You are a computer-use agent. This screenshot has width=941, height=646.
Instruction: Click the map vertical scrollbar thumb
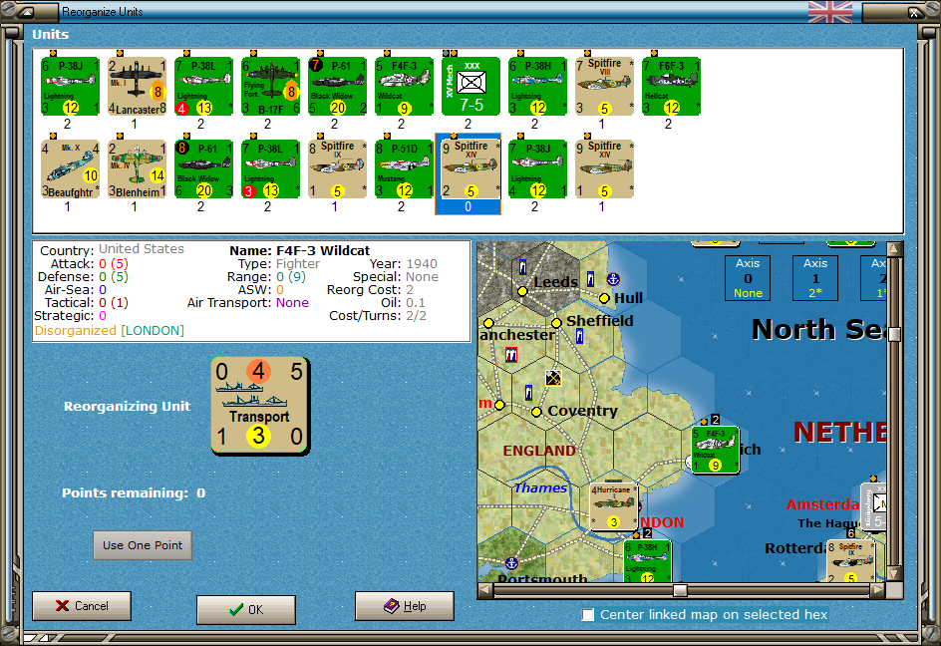pos(894,334)
